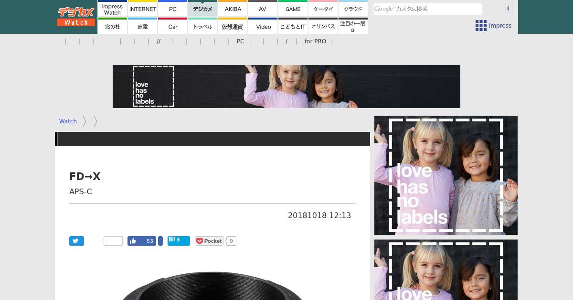573x300 pixels.
Task: Open the Impress grid apps icon
Action: tap(481, 26)
